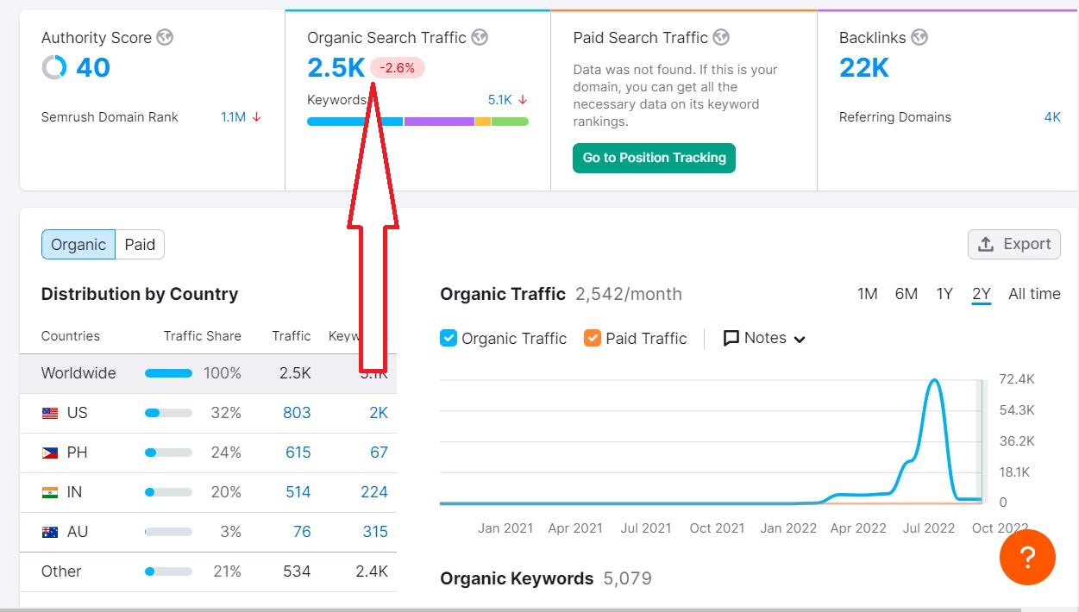Switch the distribution toggle to Paid
1079x612 pixels.
click(139, 244)
